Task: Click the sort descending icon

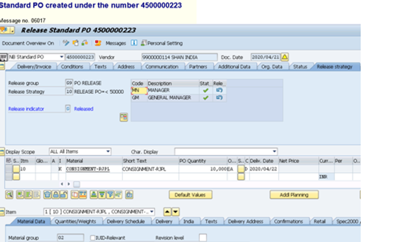Action: [102, 195]
